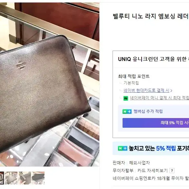Open the question mark card help icon
Screen dimensions: 189x189
(x=172, y=171)
